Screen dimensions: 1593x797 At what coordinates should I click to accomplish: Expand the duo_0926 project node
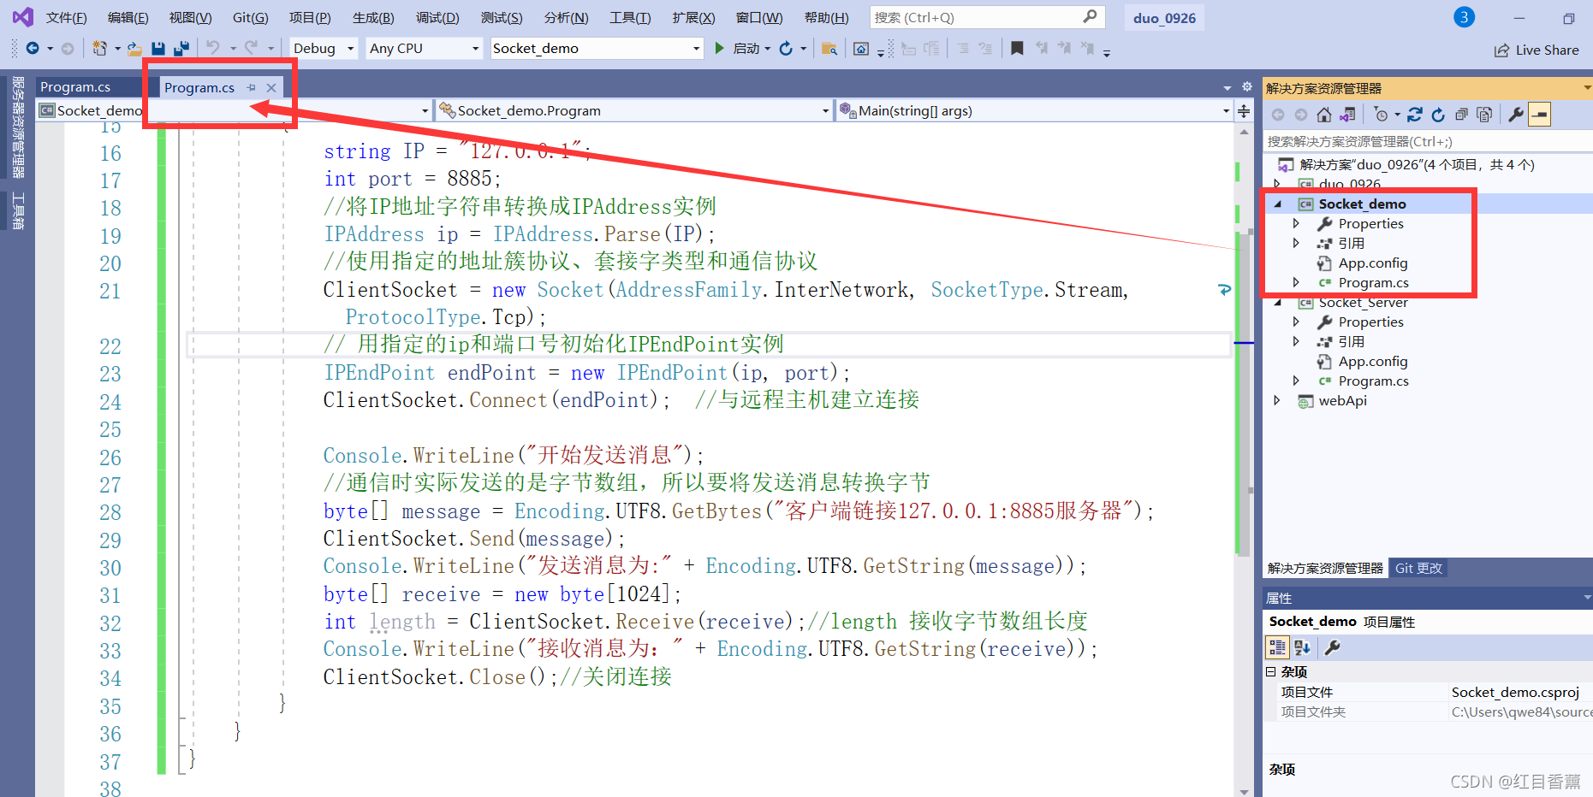pyautogui.click(x=1277, y=185)
